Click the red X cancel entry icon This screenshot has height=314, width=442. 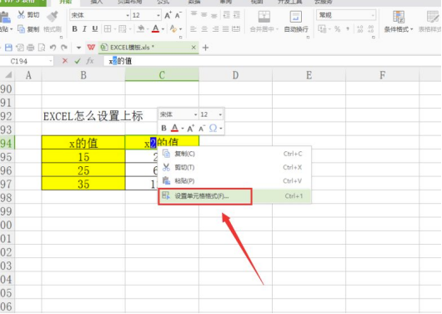point(65,61)
